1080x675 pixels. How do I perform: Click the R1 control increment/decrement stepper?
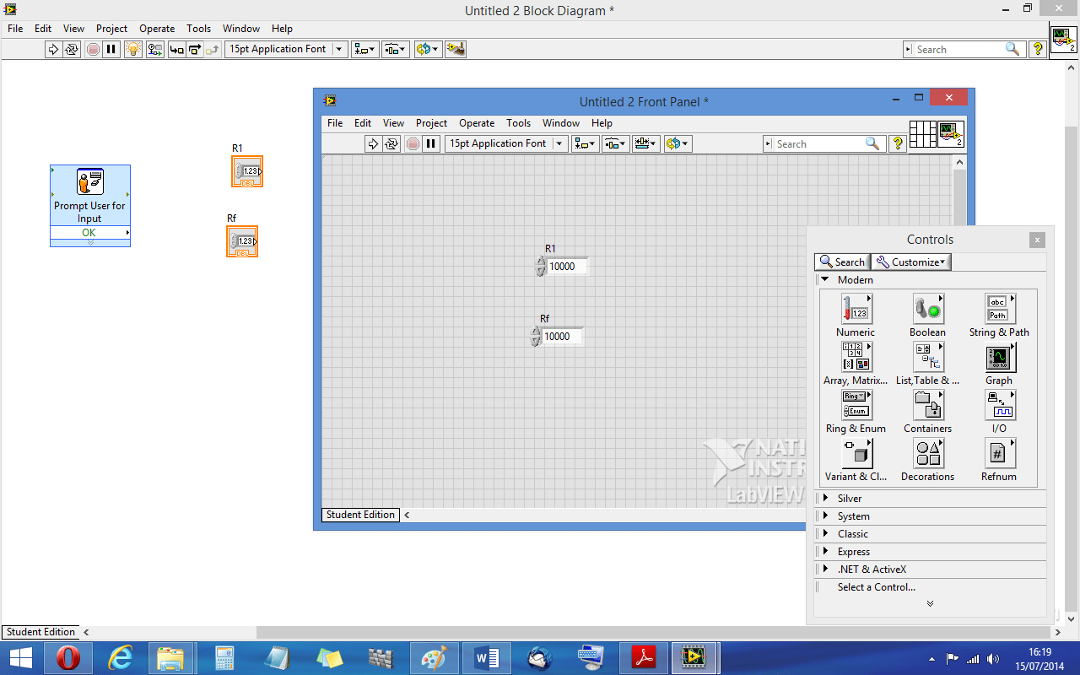click(540, 267)
